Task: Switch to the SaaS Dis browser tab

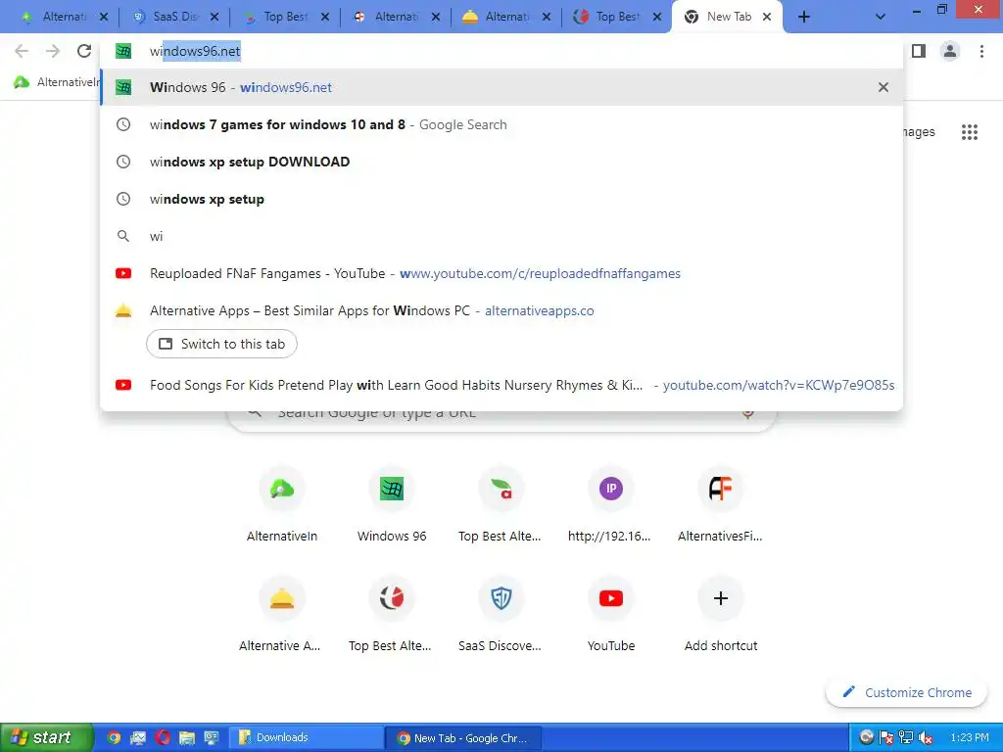Action: tap(174, 18)
